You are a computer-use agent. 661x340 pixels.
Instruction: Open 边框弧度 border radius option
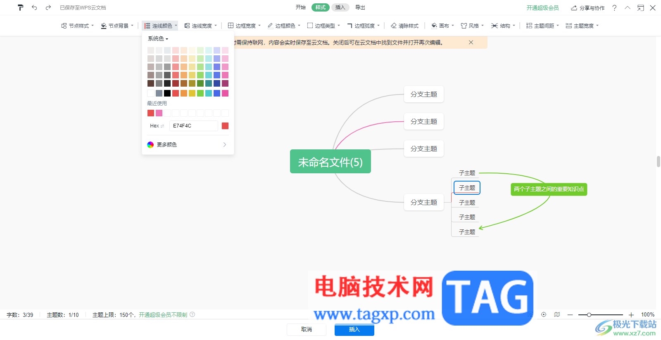[x=363, y=26]
